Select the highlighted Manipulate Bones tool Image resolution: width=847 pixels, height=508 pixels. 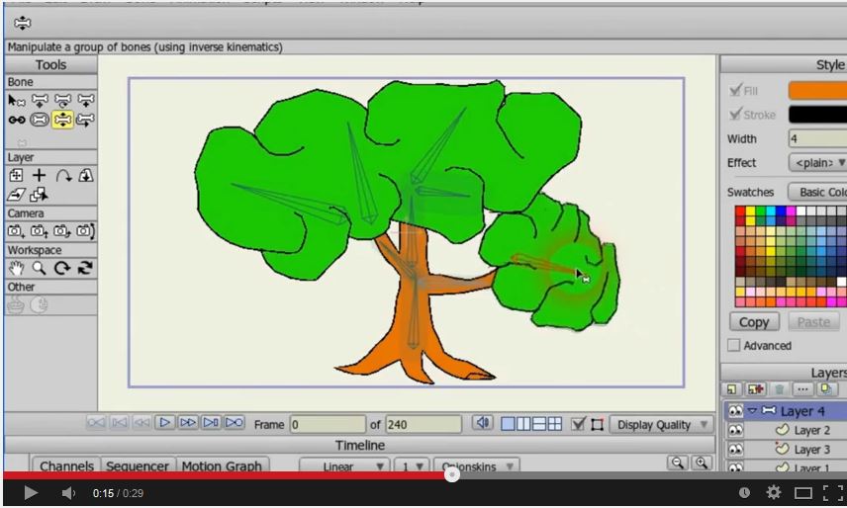click(x=62, y=120)
